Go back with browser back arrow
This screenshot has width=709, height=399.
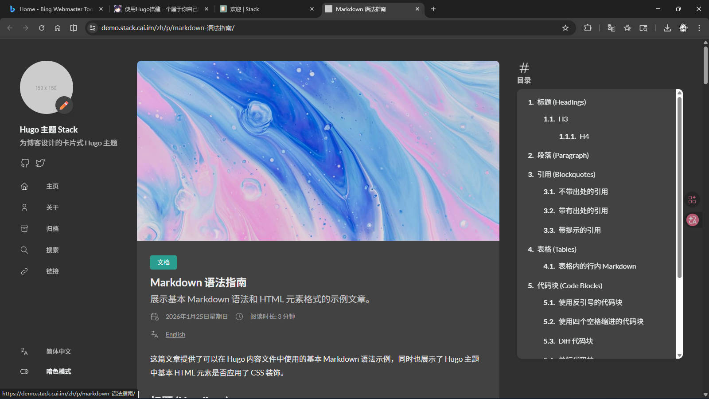coord(10,28)
